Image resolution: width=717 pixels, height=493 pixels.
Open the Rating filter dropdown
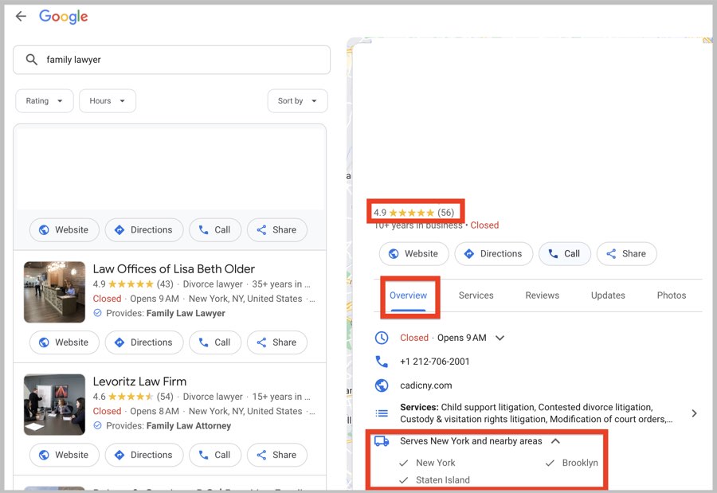click(45, 100)
